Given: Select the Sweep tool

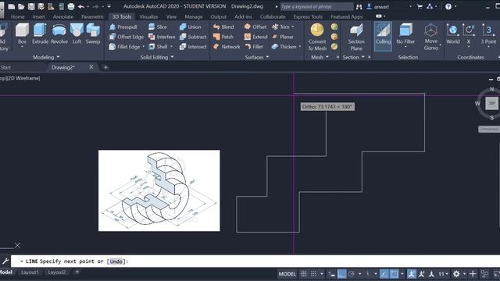Looking at the screenshot, I should click(93, 34).
